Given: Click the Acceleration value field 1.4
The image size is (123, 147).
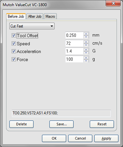Looking at the screenshot, I should click(75, 51).
